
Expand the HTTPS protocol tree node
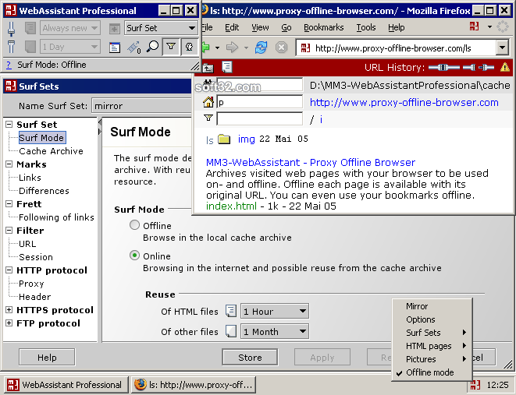coord(9,309)
